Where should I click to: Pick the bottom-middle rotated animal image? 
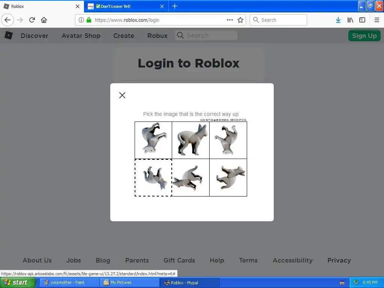click(x=191, y=177)
